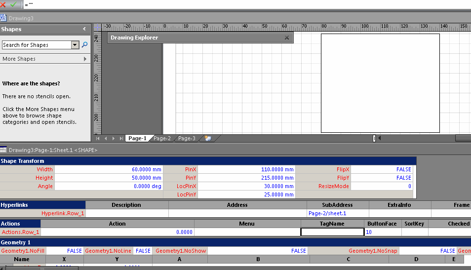471x270 pixels.
Task: Select the Hyperlink.Row_1 row name
Action: (x=42, y=213)
